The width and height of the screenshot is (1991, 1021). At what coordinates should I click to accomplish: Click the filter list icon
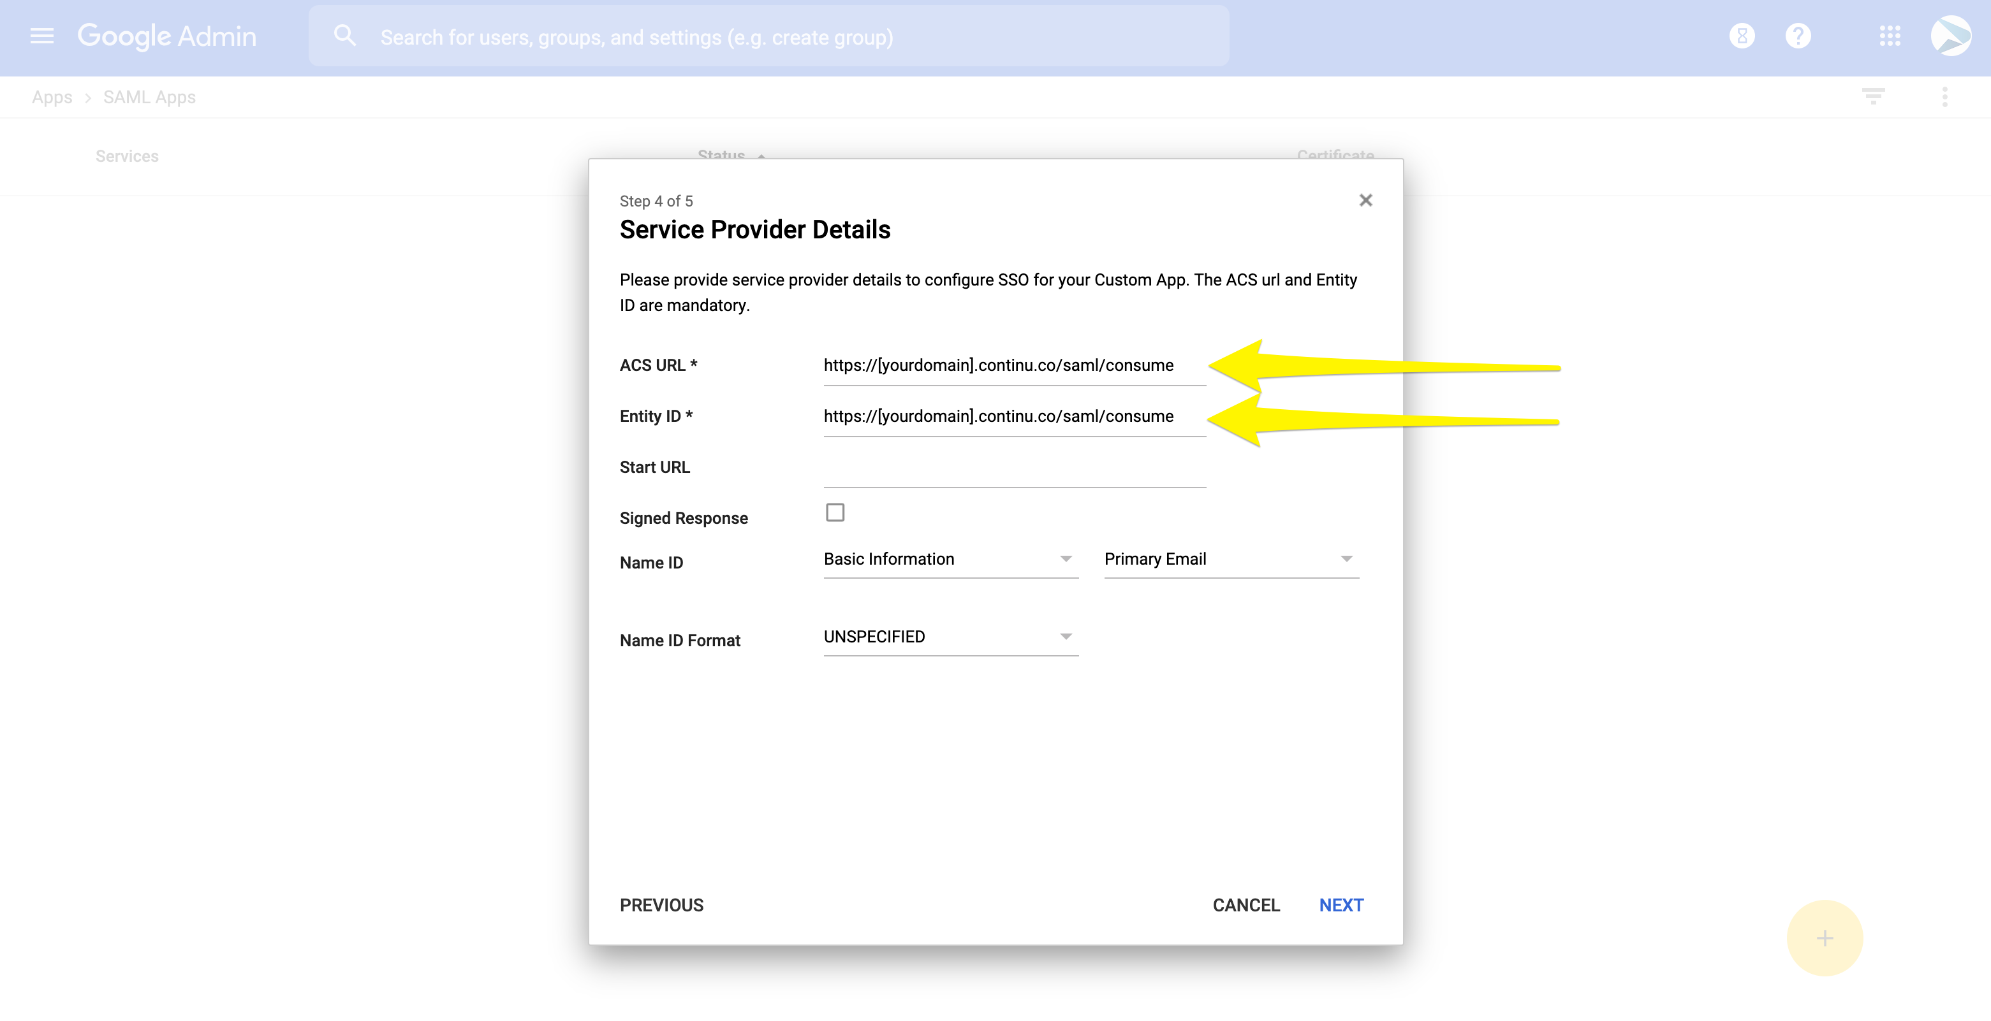click(1873, 96)
